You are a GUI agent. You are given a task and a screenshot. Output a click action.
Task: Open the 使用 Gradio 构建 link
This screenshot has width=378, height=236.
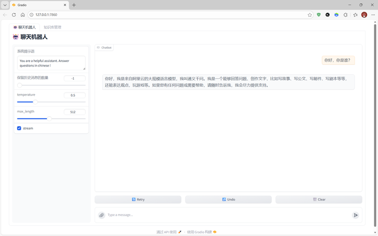(202, 232)
